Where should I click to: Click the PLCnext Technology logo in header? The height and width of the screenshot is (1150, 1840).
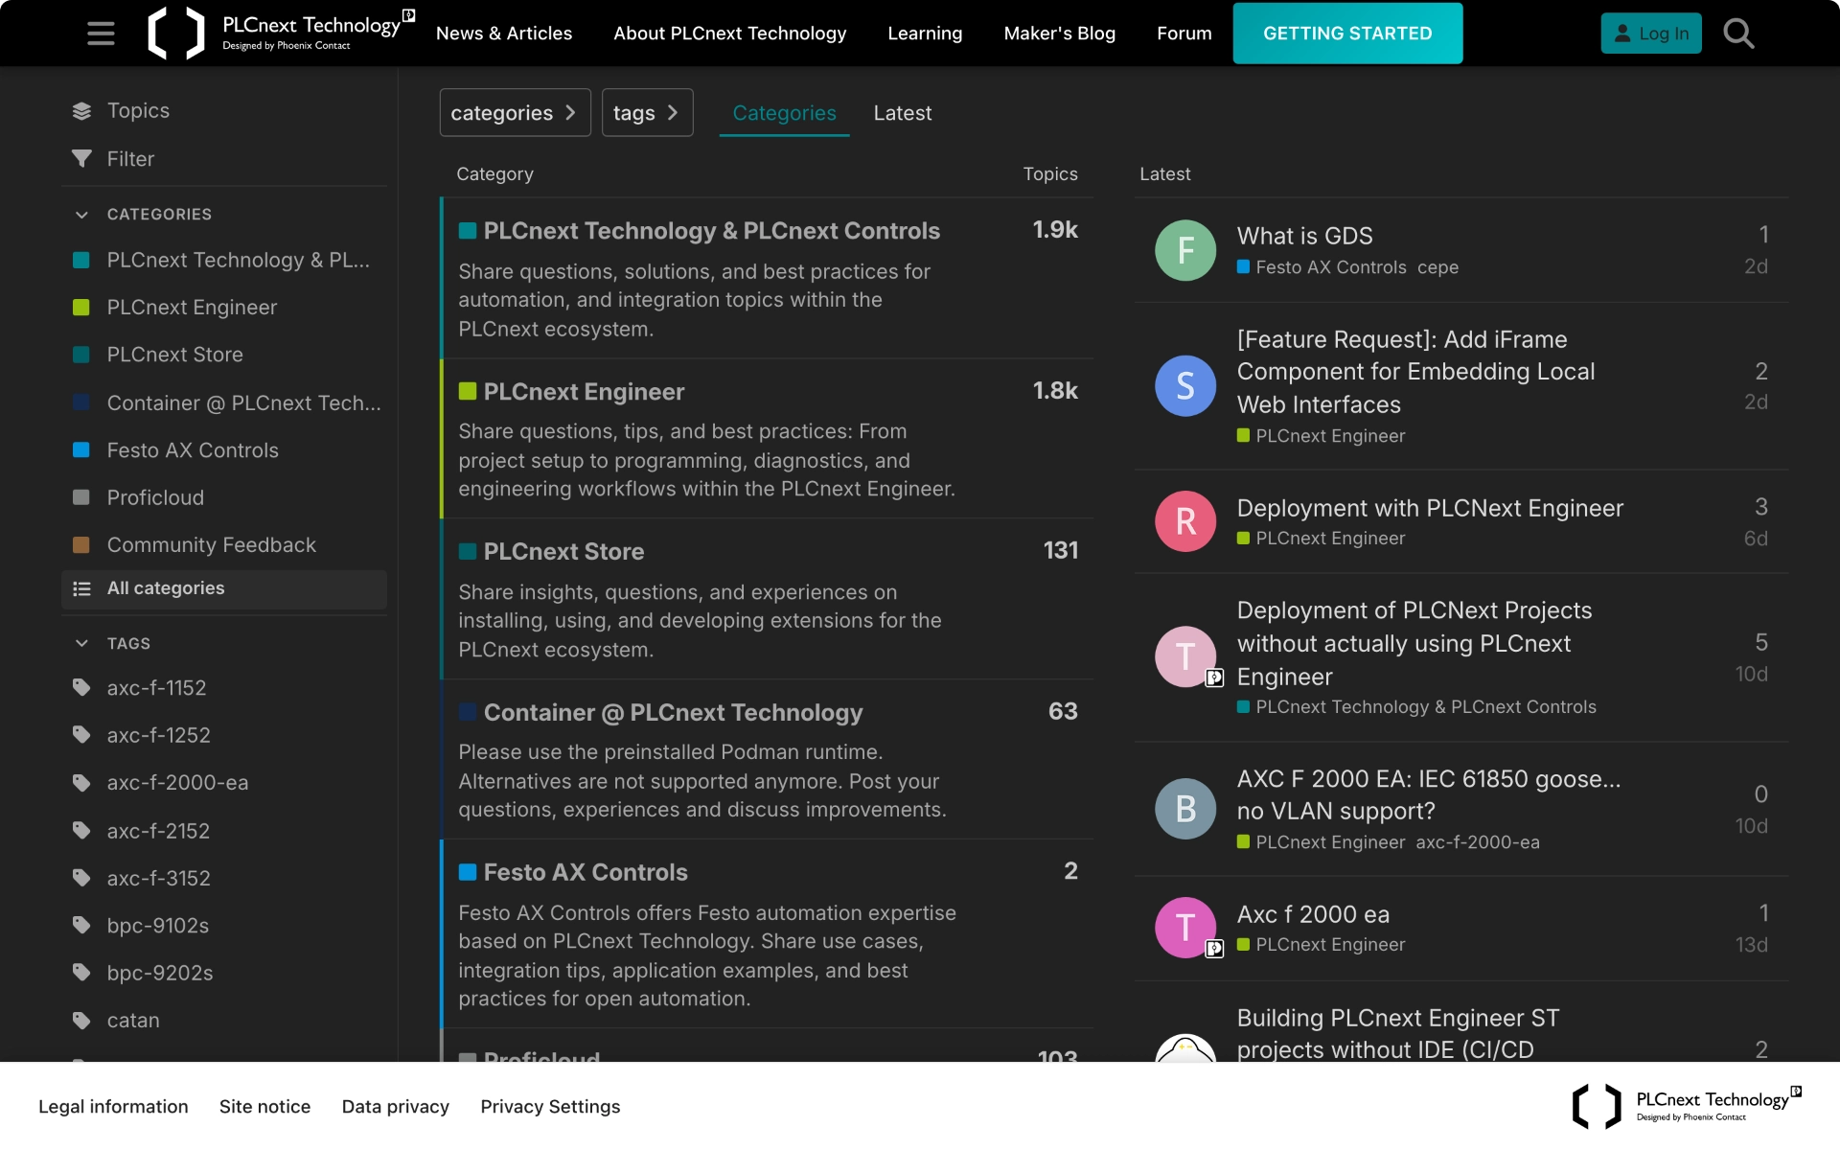(x=281, y=34)
